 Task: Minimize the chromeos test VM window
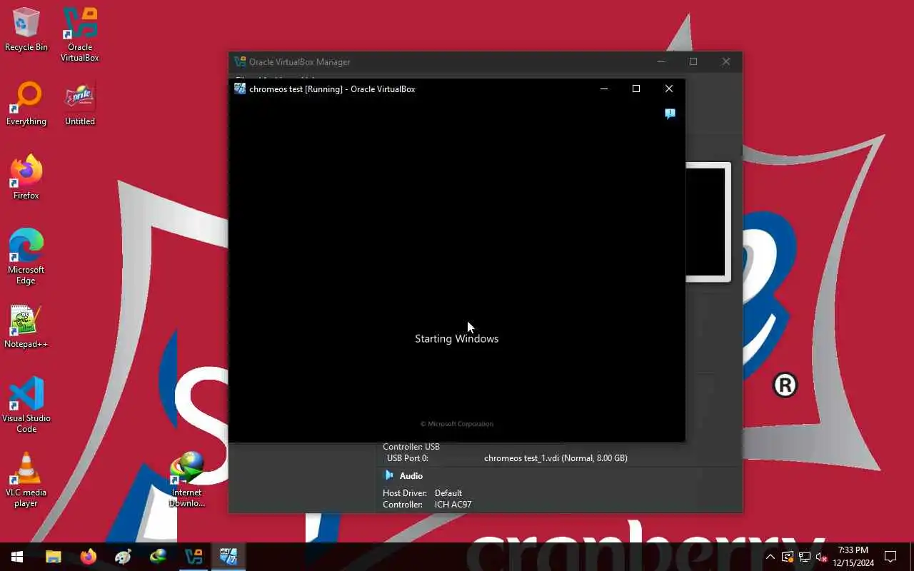(x=604, y=89)
